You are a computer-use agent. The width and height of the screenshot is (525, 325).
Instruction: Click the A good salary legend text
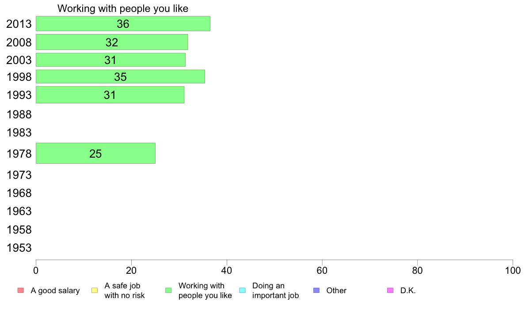(x=55, y=291)
